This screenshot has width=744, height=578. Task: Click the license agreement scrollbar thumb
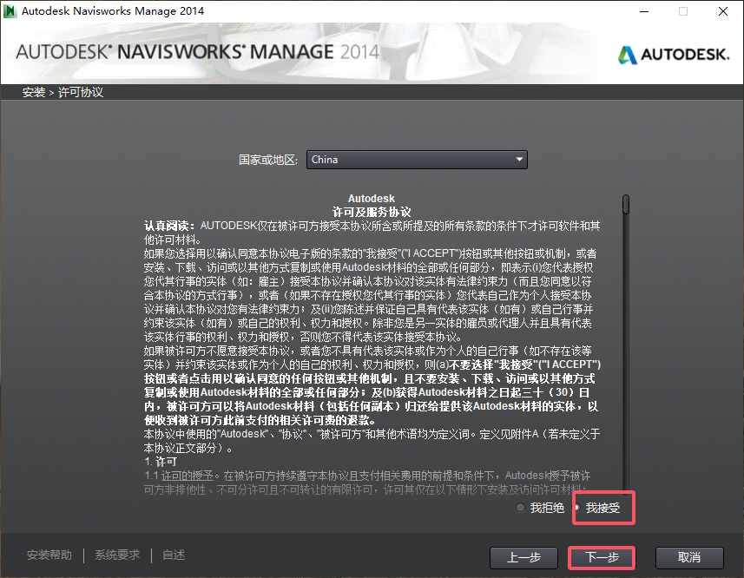[626, 204]
